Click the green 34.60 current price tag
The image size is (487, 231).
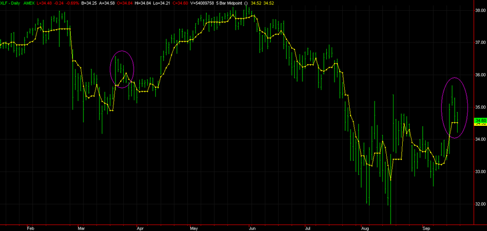pyautogui.click(x=480, y=120)
